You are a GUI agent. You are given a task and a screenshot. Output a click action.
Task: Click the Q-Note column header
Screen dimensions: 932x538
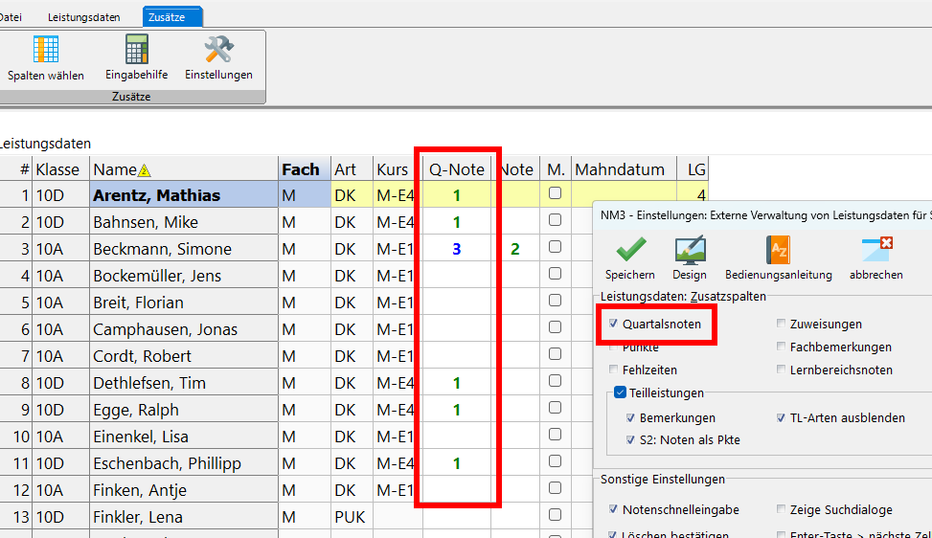(x=457, y=169)
